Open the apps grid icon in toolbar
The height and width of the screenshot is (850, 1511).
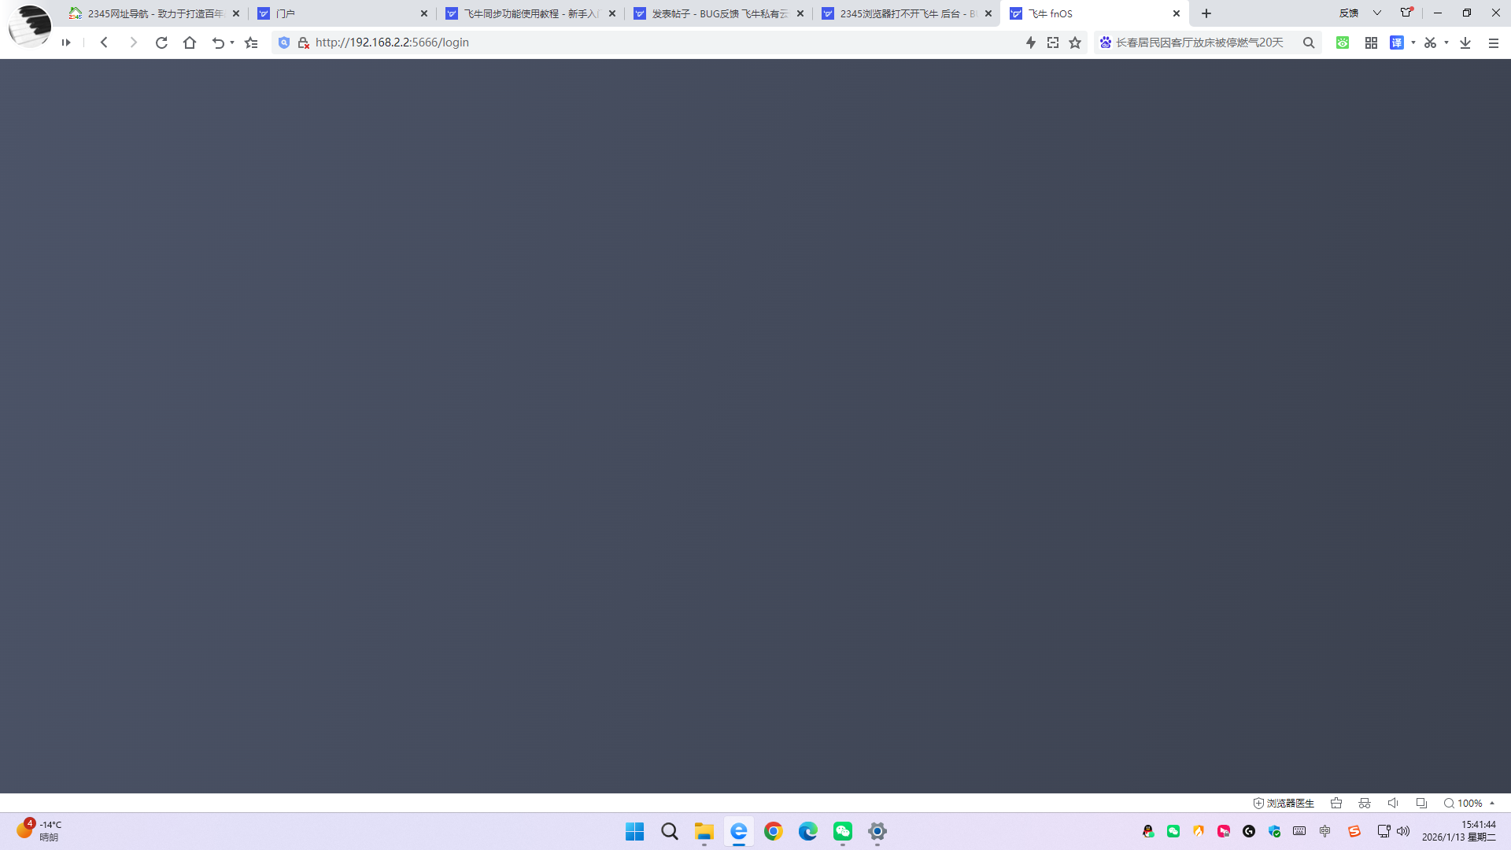point(1371,42)
